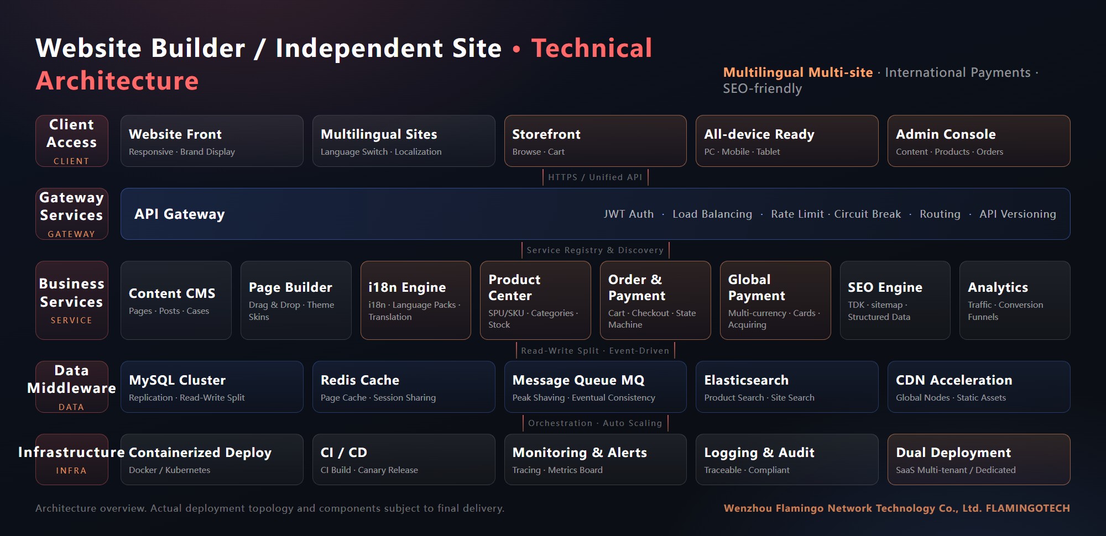The image size is (1106, 536).
Task: Select the Order & Payment card
Action: [655, 300]
